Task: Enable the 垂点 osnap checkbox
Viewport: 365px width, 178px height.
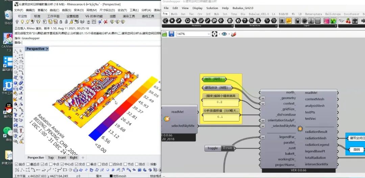Action: (x=88, y=164)
